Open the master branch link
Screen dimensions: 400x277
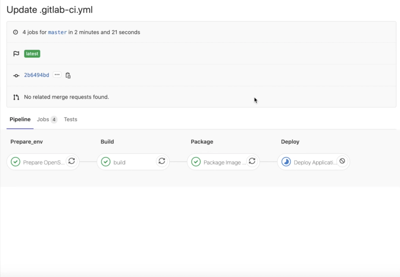click(x=57, y=32)
